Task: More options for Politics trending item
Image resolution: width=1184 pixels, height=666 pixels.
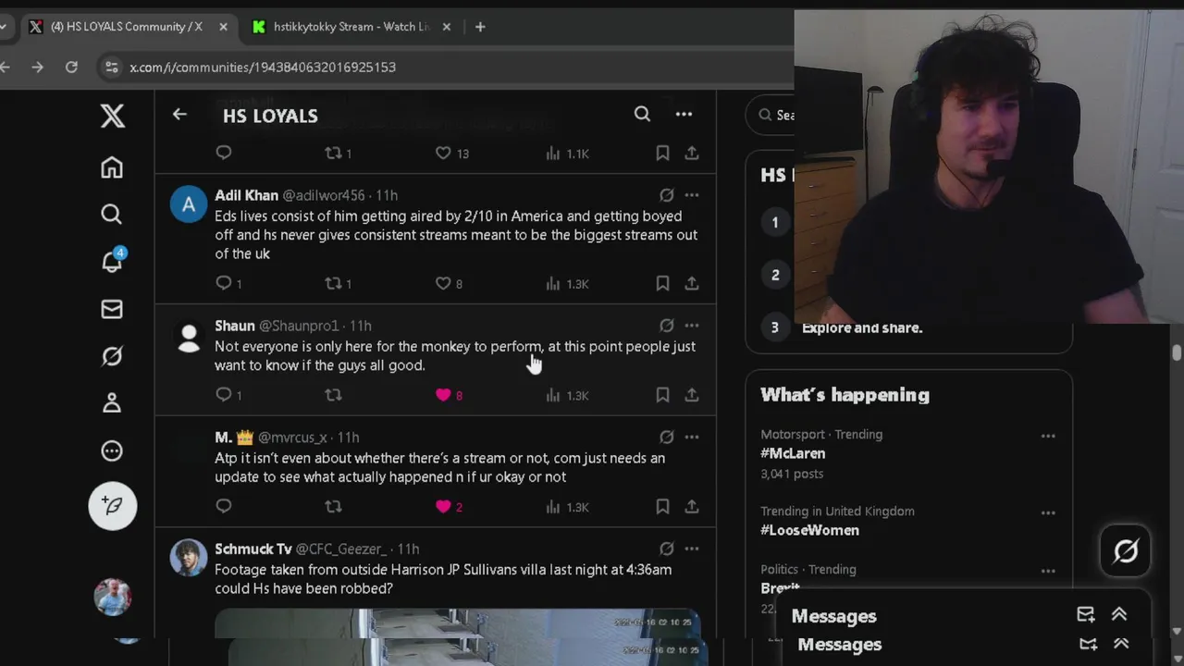Action: 1048,571
